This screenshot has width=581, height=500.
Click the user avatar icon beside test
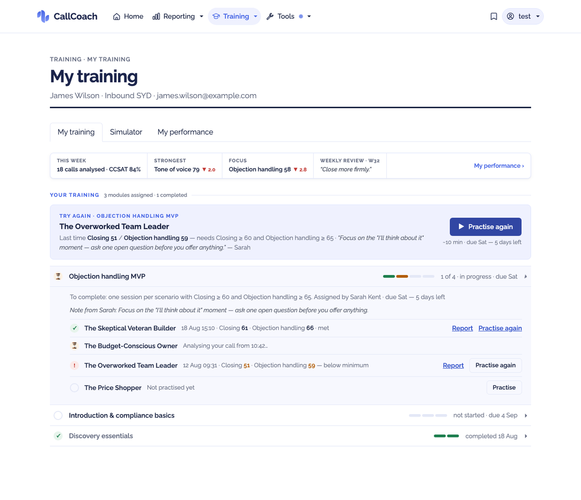tap(510, 16)
